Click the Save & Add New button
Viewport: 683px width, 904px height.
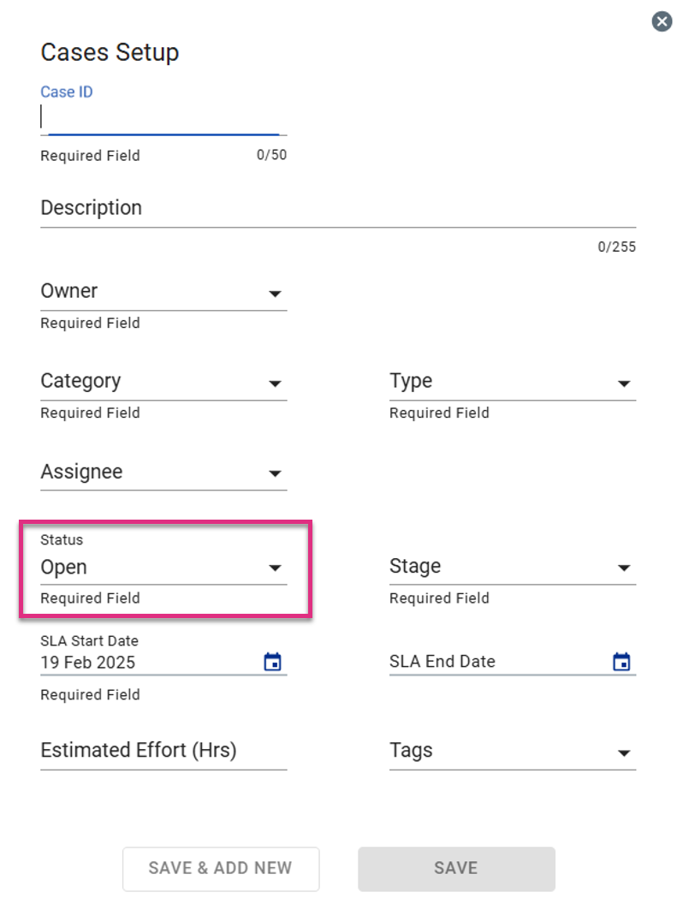coord(221,868)
